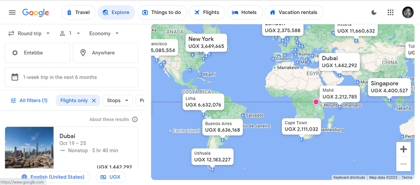Open All filters panel
Image resolution: width=420 pixels, height=185 pixels.
29,100
